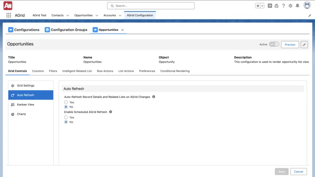Click the Configuration Groups tab icon
The image size is (315, 177).
(x=47, y=29)
